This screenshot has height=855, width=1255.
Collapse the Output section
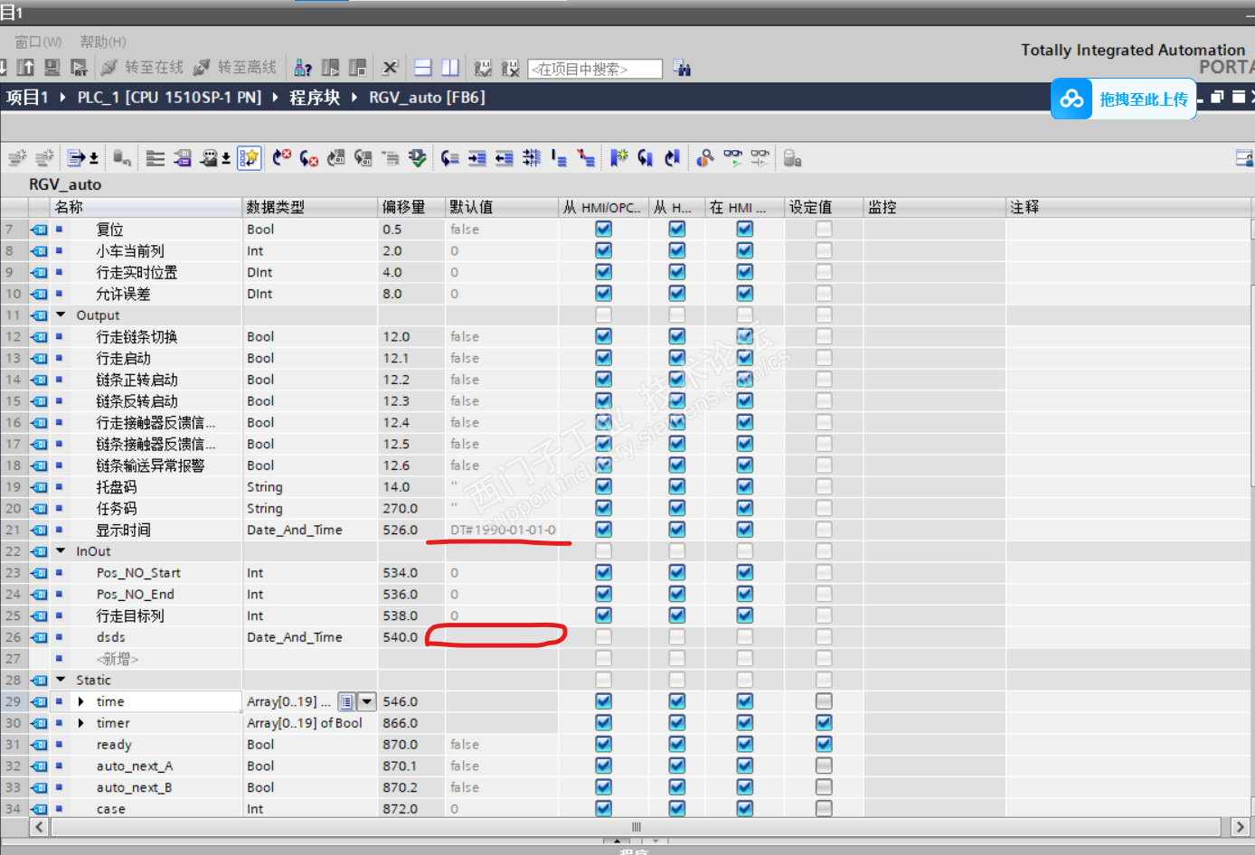[61, 315]
